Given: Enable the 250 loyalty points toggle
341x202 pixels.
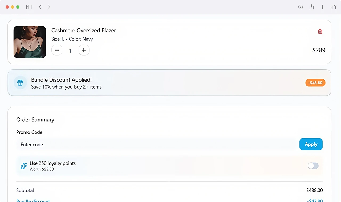Looking at the screenshot, I should click(x=313, y=166).
